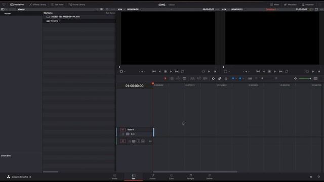This screenshot has height=182, width=324.
Task: Lock the Video 1 track
Action: [123, 134]
